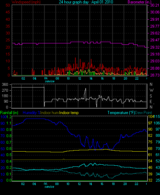The image size is (160, 195).
Task: Click cyan temperature axis value 43
Action: (158, 167)
